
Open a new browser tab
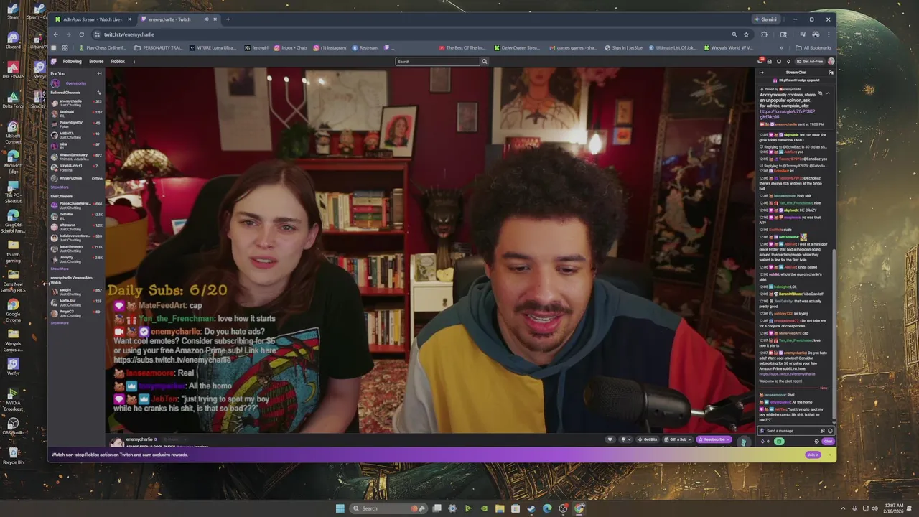click(228, 19)
